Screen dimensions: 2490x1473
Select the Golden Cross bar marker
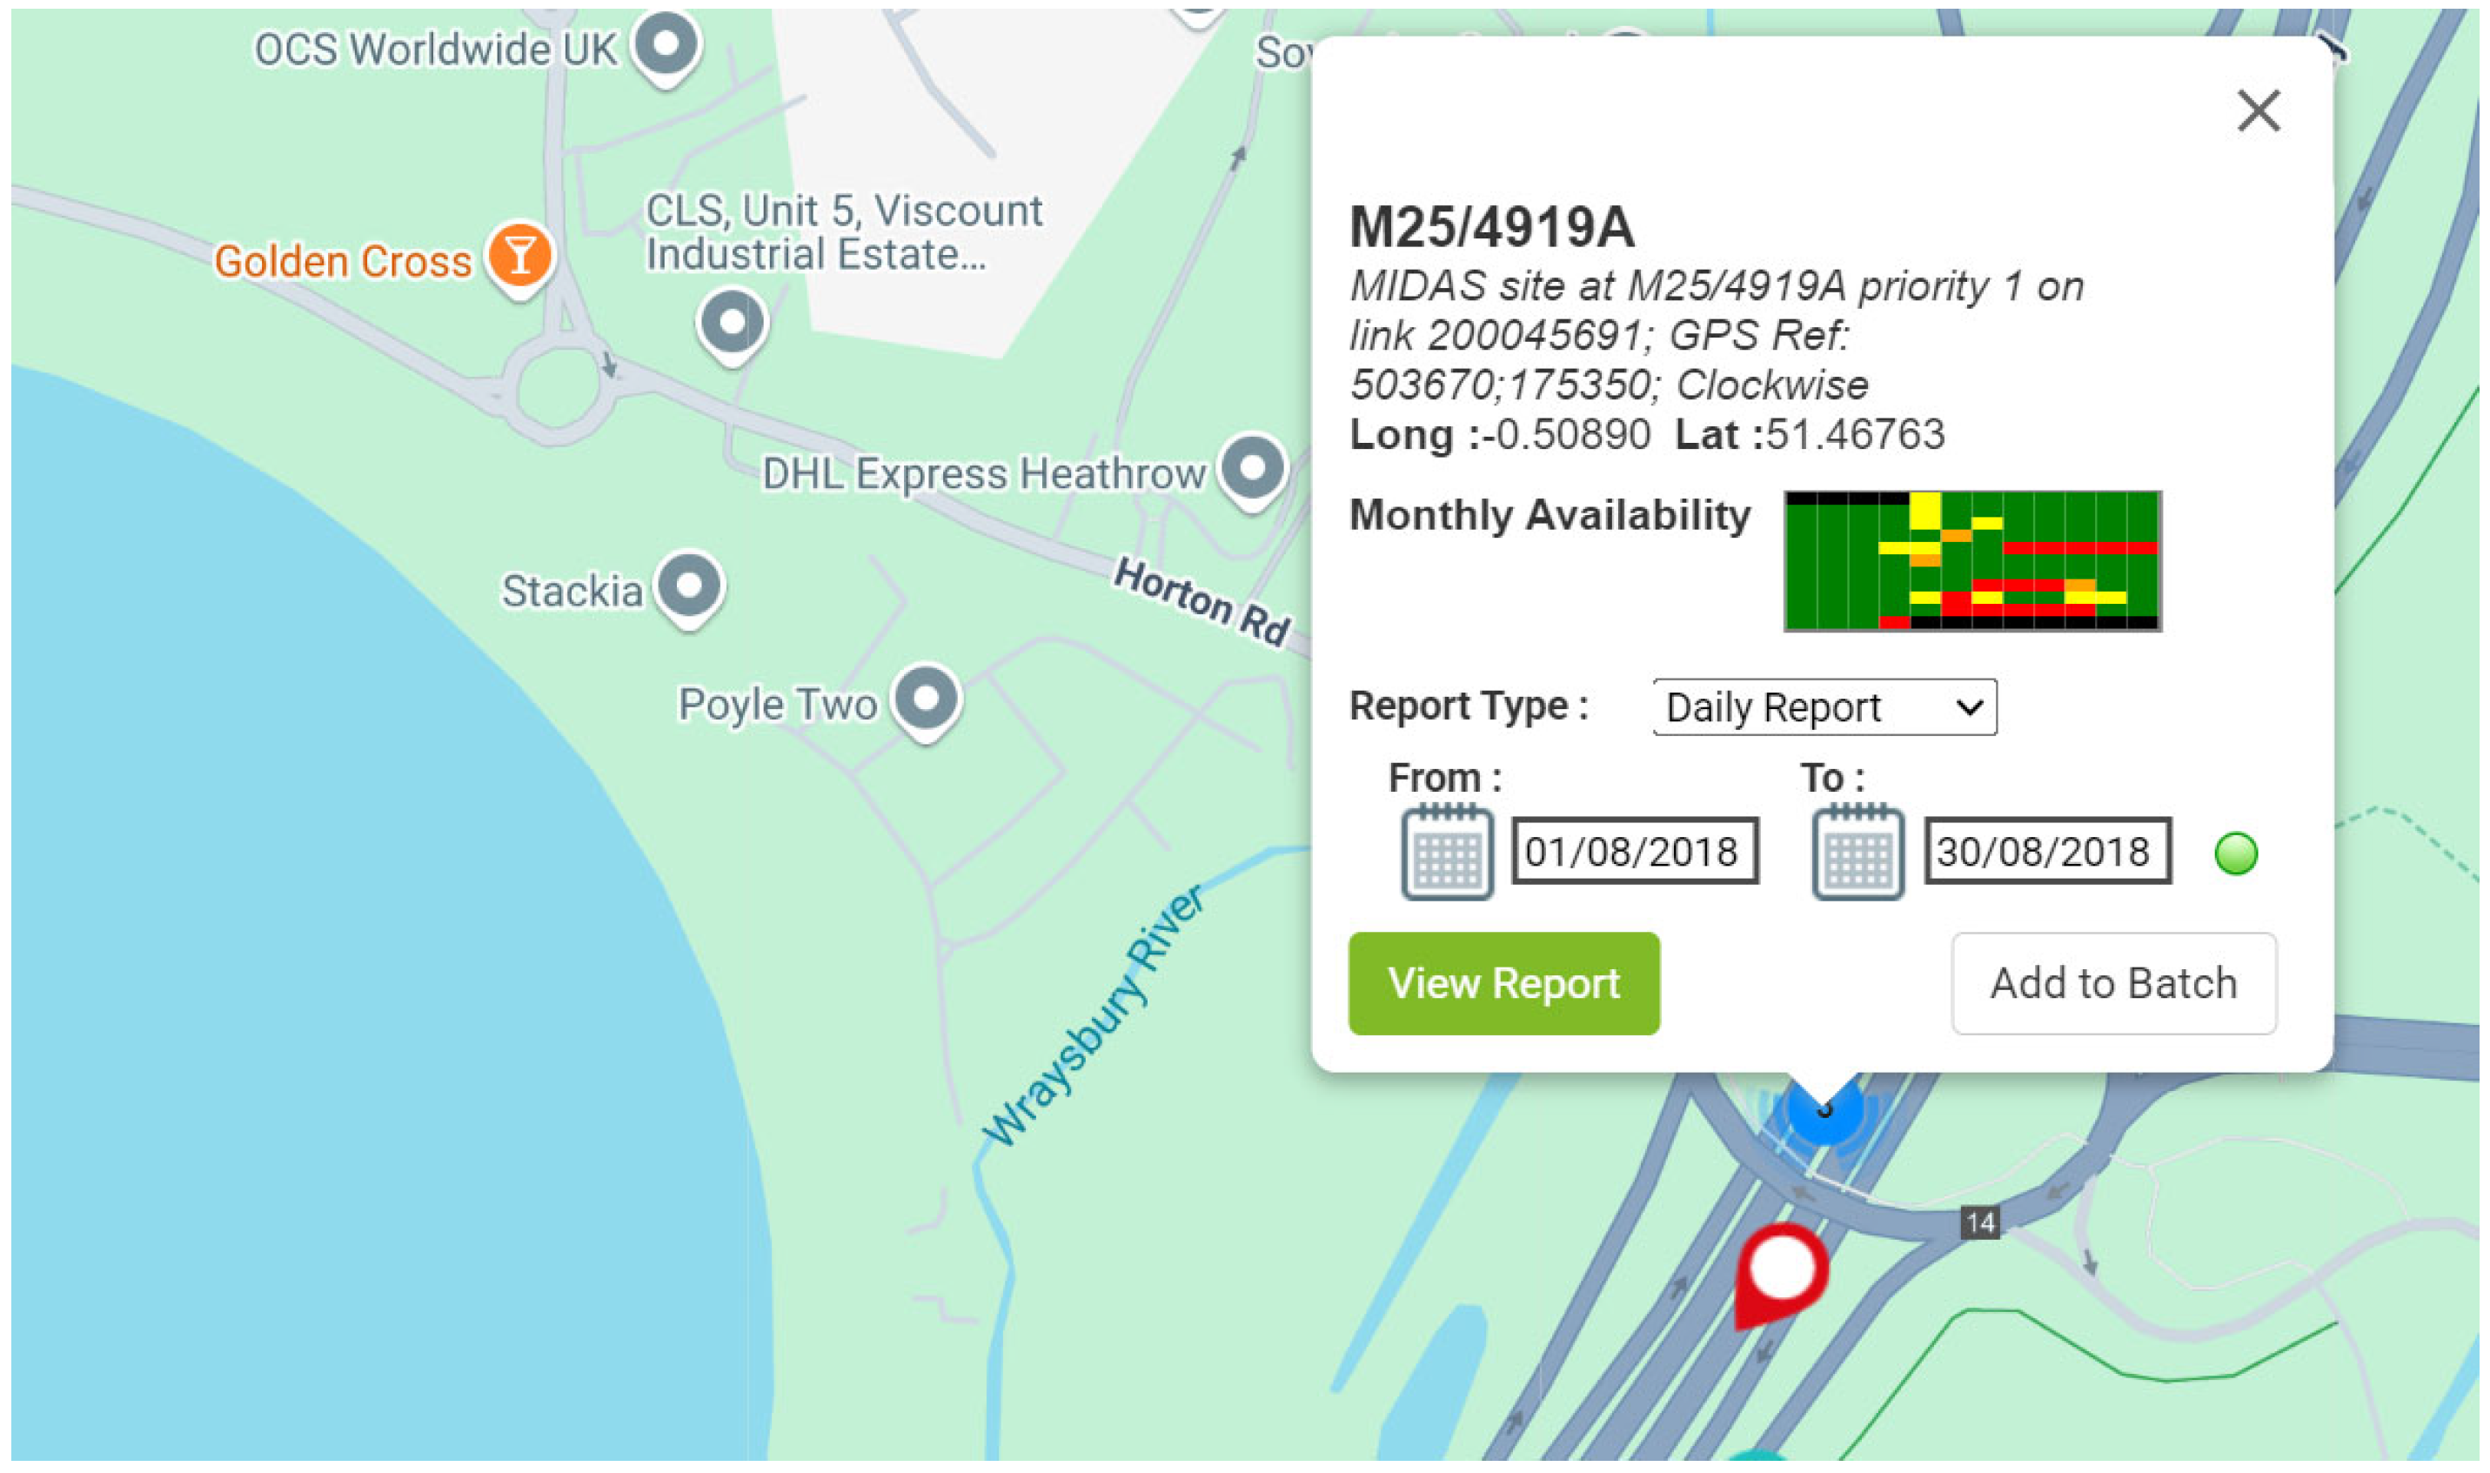click(x=519, y=255)
